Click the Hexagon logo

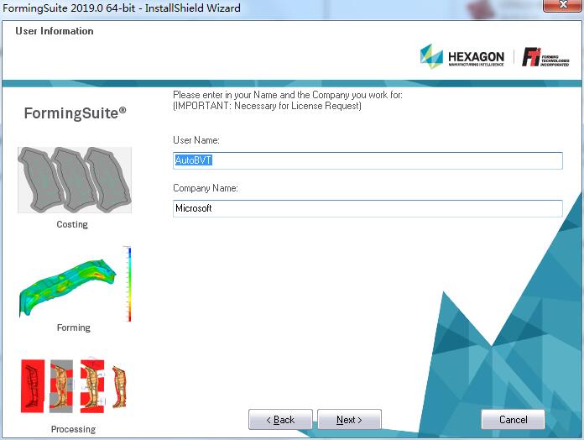click(x=462, y=57)
